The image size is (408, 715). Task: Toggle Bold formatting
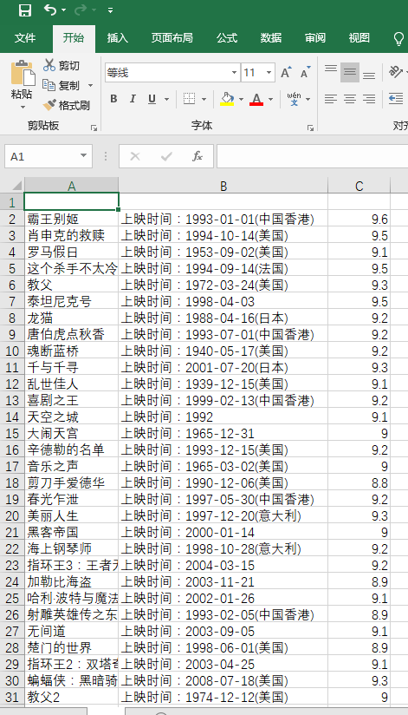point(113,99)
